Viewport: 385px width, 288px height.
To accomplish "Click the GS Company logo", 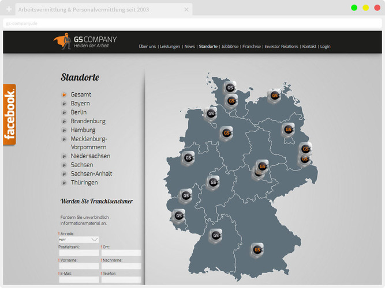I will pyautogui.click(x=85, y=41).
